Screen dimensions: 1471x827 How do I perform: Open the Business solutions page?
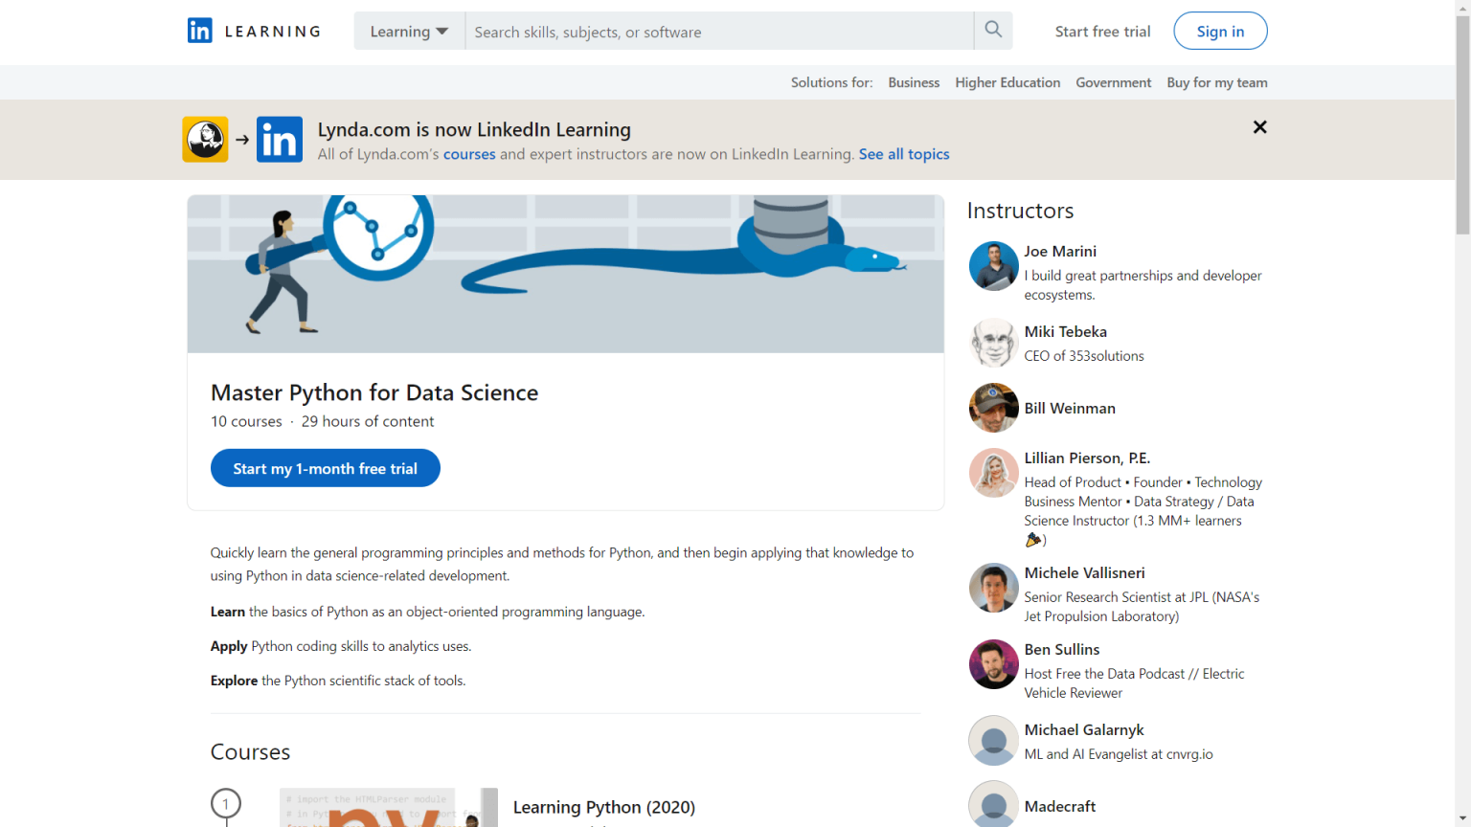[x=913, y=82]
